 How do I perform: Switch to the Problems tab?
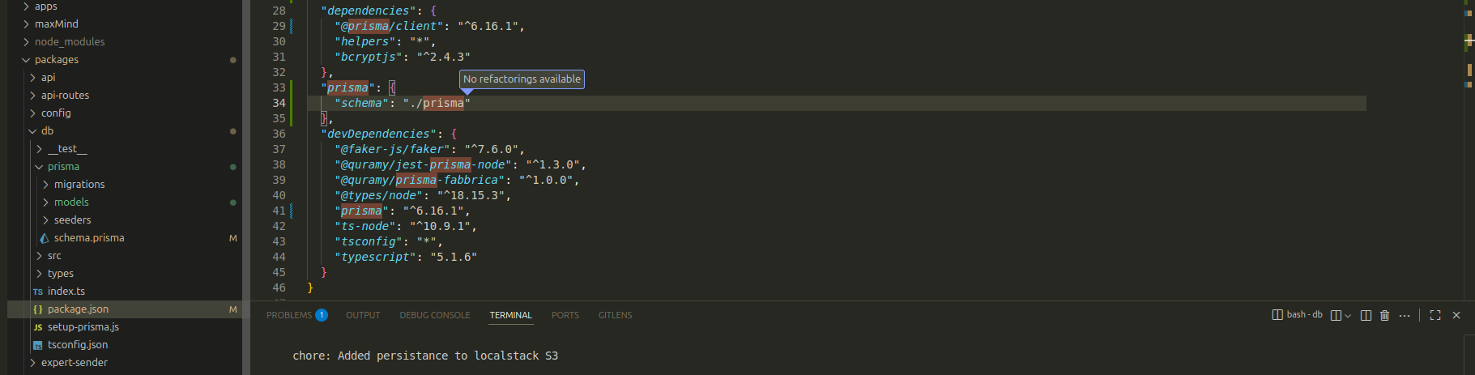click(x=289, y=315)
